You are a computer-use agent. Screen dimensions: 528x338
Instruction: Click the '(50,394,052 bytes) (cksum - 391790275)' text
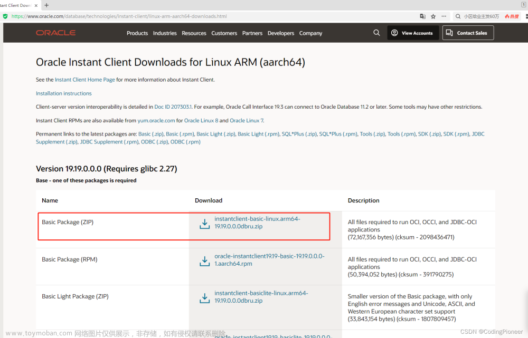pyautogui.click(x=401, y=274)
